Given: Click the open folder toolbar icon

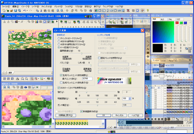Looking at the screenshot, I should [11, 11].
